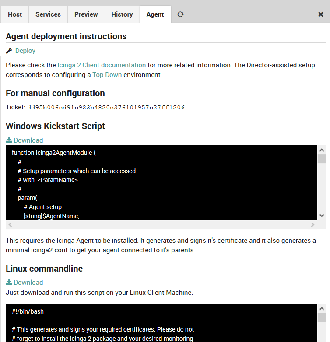Viewport: 330px width, 342px height.
Task: Click the Linux script vertical scrollbar thumb
Action: point(322,318)
